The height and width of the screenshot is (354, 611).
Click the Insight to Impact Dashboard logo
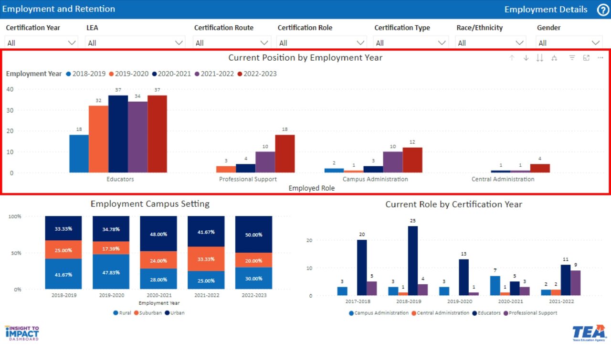coord(22,333)
